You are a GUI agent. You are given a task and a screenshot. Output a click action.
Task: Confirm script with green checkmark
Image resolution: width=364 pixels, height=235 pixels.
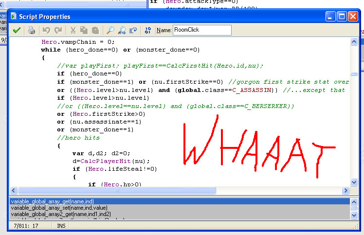click(x=17, y=30)
